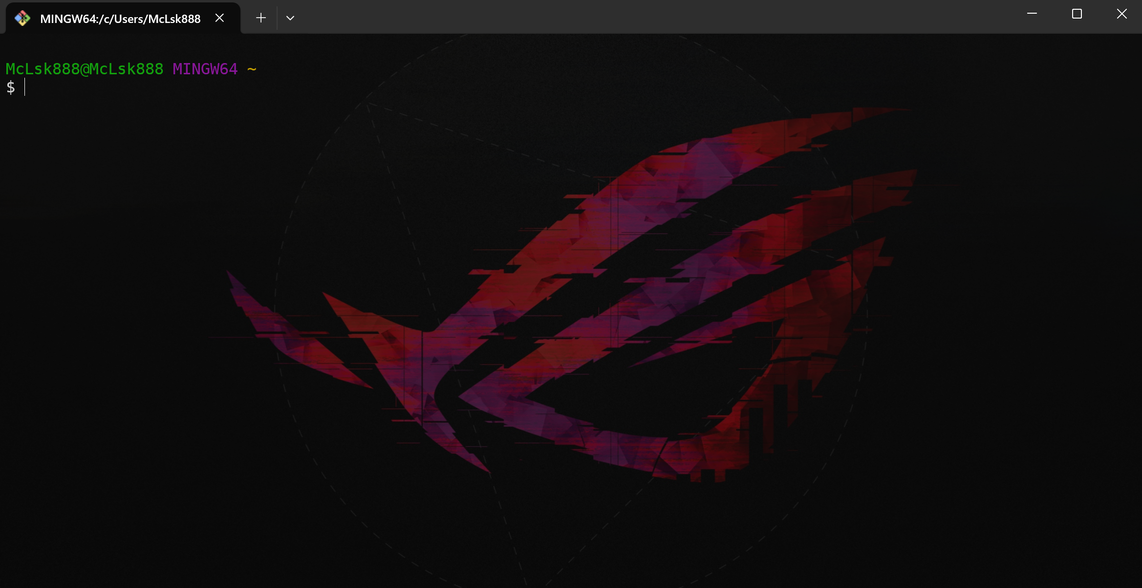Viewport: 1142px width, 588px height.
Task: Expand the new tab profile dropdown chevron
Action: [290, 18]
